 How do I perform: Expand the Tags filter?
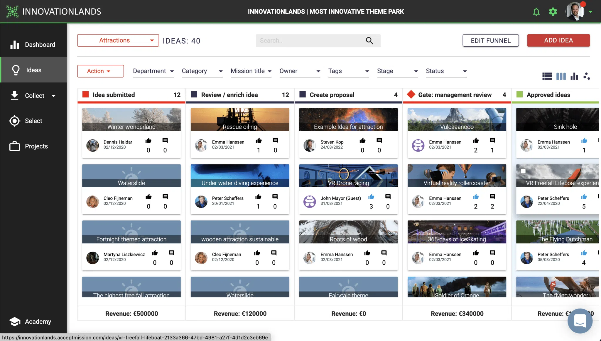349,71
